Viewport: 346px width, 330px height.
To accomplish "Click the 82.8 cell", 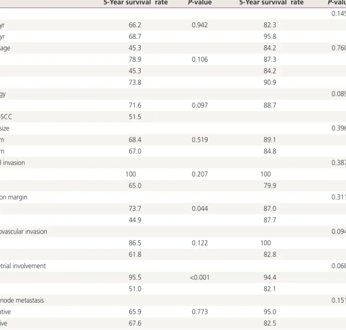I will point(270,254).
